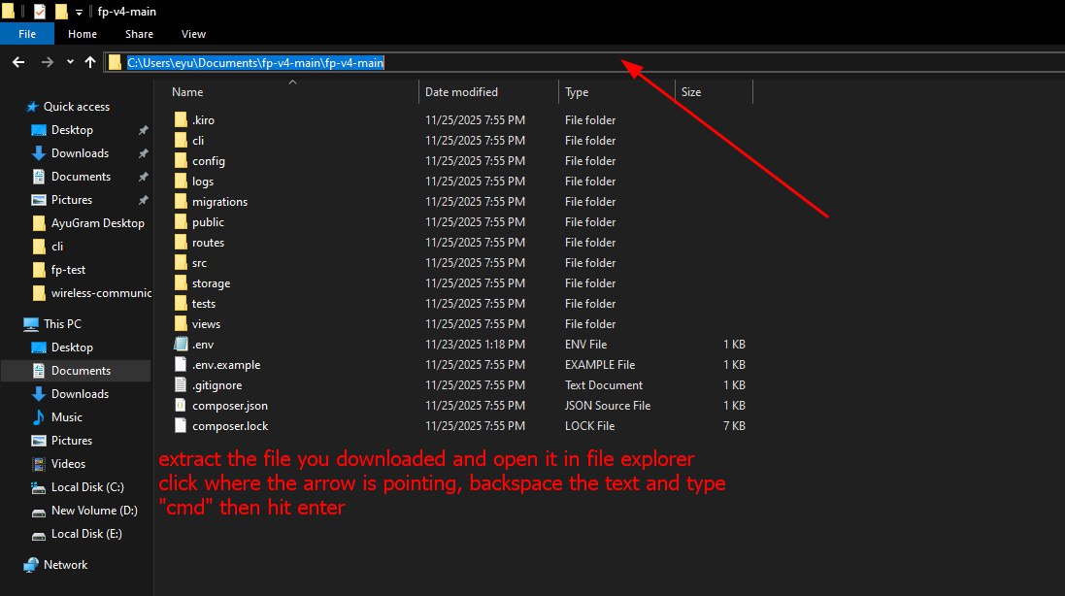Sort by Date modified column header
1065x596 pixels.
click(x=461, y=92)
